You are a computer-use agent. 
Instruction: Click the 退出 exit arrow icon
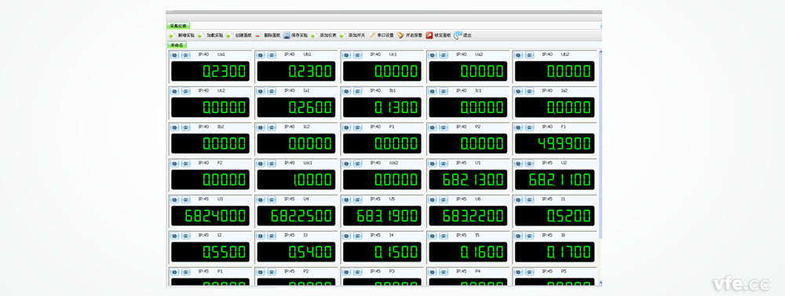458,35
